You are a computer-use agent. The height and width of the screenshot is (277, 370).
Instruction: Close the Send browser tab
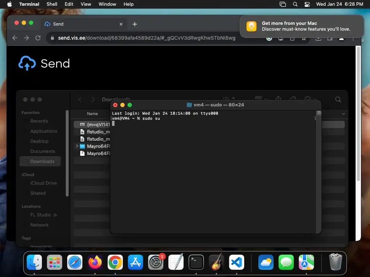tap(121, 24)
